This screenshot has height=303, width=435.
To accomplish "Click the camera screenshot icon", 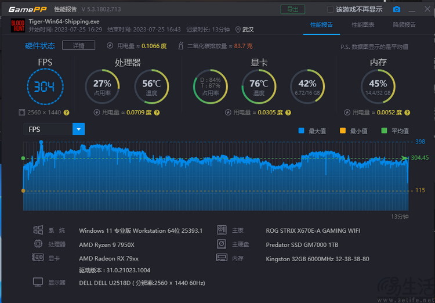I will click(x=397, y=9).
